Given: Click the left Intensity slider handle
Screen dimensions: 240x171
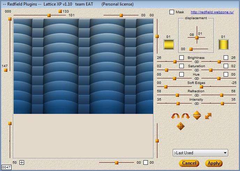Looking at the screenshot, I should pyautogui.click(x=178, y=103).
